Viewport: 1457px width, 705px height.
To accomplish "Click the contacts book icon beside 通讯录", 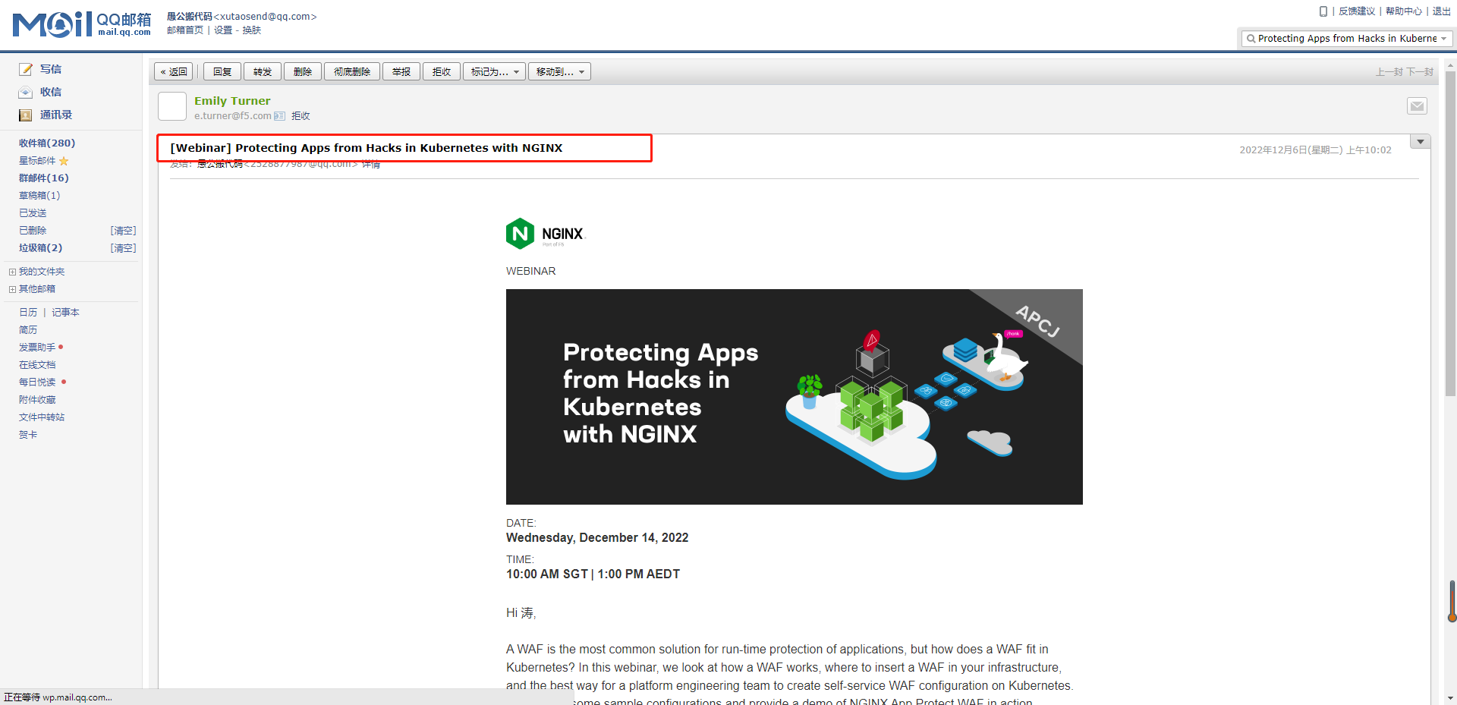I will point(26,115).
